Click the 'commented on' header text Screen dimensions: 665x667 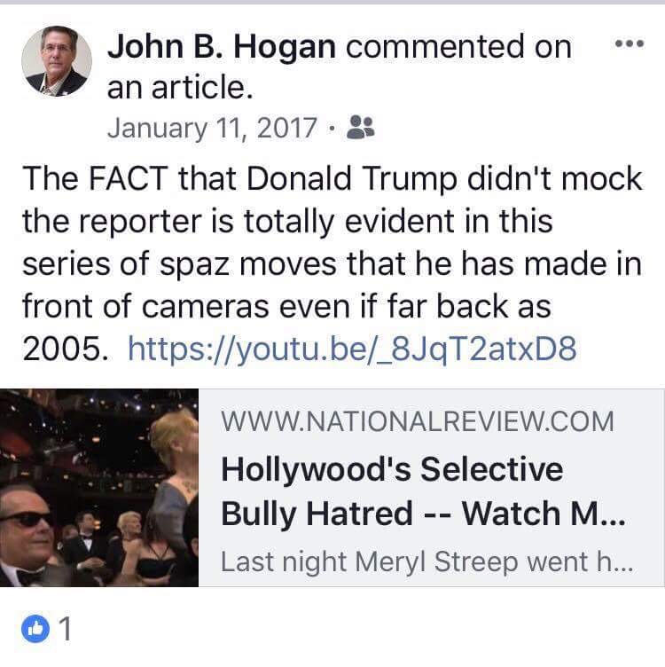pos(458,47)
